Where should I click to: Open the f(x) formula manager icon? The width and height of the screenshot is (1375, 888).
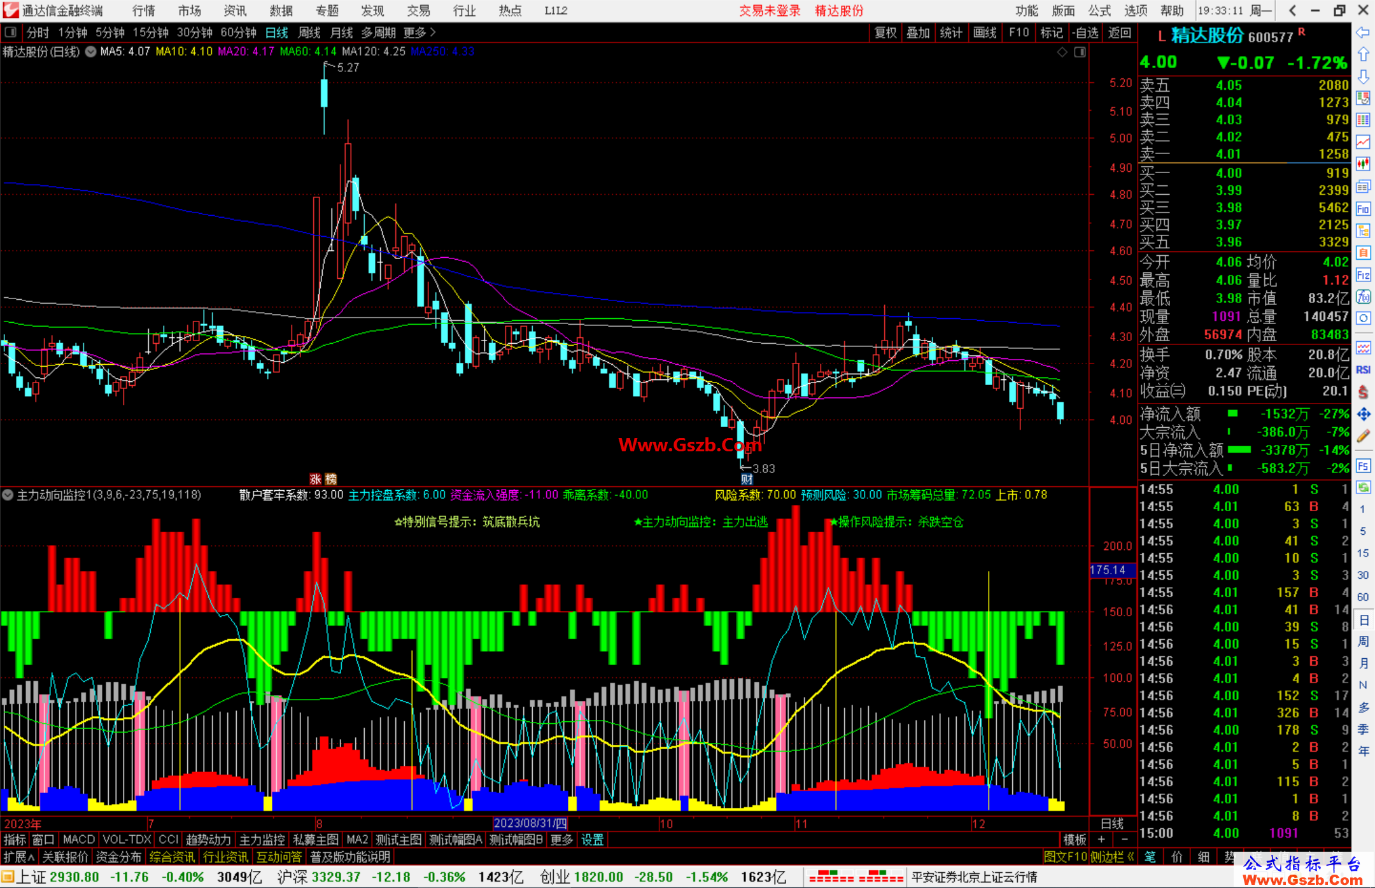[1363, 297]
